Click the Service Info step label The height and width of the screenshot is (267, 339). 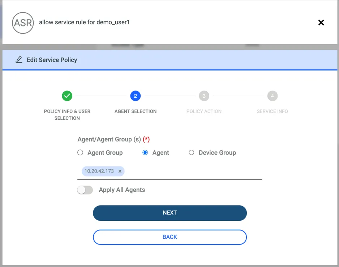(x=273, y=111)
